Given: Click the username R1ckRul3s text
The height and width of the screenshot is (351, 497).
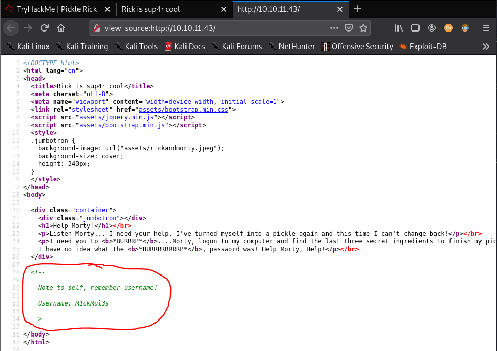Looking at the screenshot, I should pyautogui.click(x=92, y=303).
